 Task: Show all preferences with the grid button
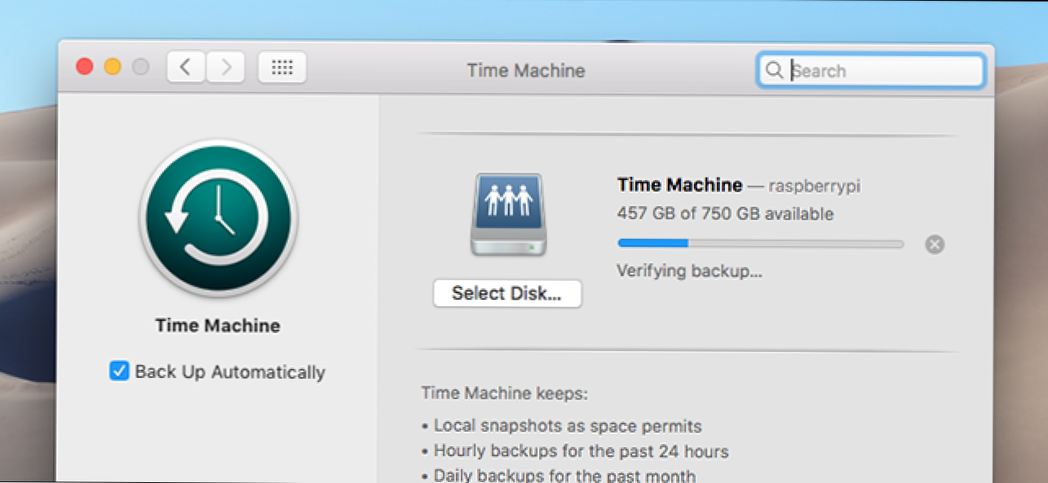[x=282, y=68]
